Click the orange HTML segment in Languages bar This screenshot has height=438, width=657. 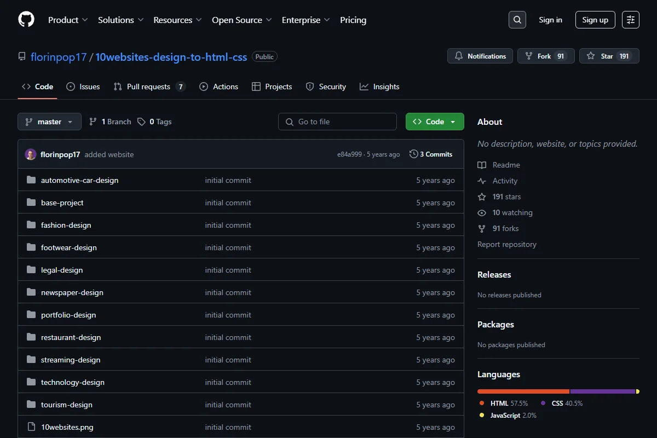coord(523,391)
